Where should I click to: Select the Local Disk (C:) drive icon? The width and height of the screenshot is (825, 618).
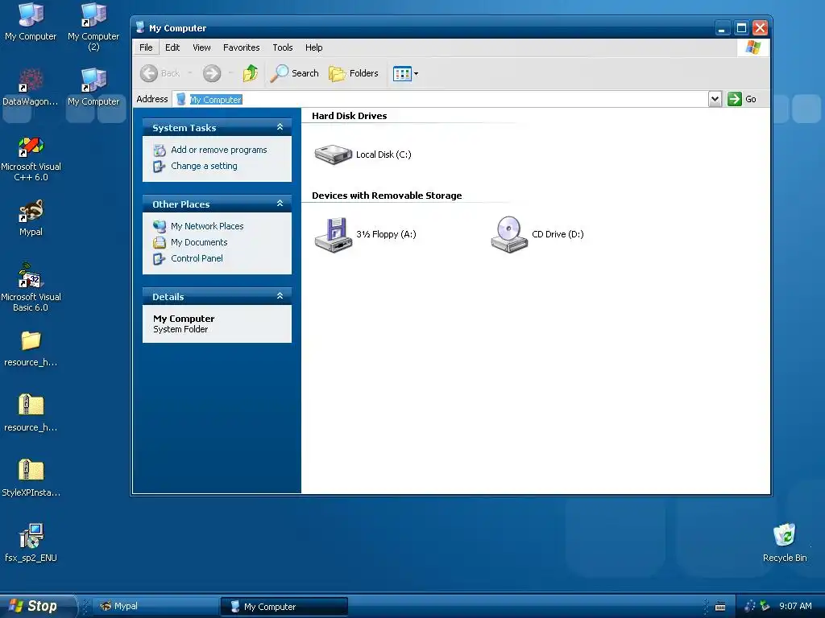click(333, 154)
